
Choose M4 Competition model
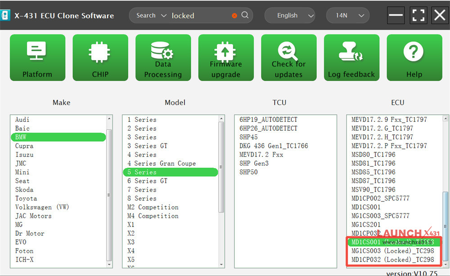(153, 216)
